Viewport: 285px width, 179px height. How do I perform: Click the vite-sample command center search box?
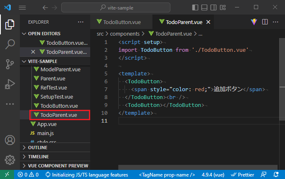point(116,7)
